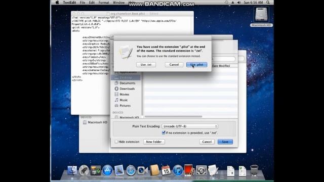Open the File menu
Viewport: 324px width, 182px height.
pos(83,3)
